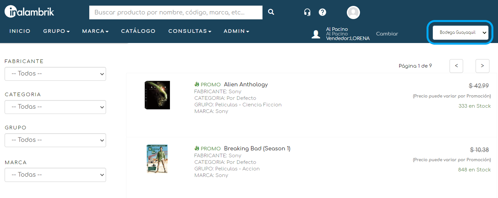Open Alien Anthology product title
Image resolution: width=498 pixels, height=198 pixels.
[246, 84]
